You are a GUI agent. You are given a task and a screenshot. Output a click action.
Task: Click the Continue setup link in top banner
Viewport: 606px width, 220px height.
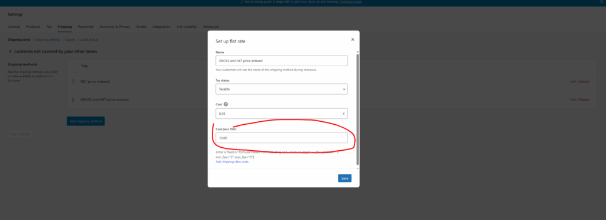350,2
